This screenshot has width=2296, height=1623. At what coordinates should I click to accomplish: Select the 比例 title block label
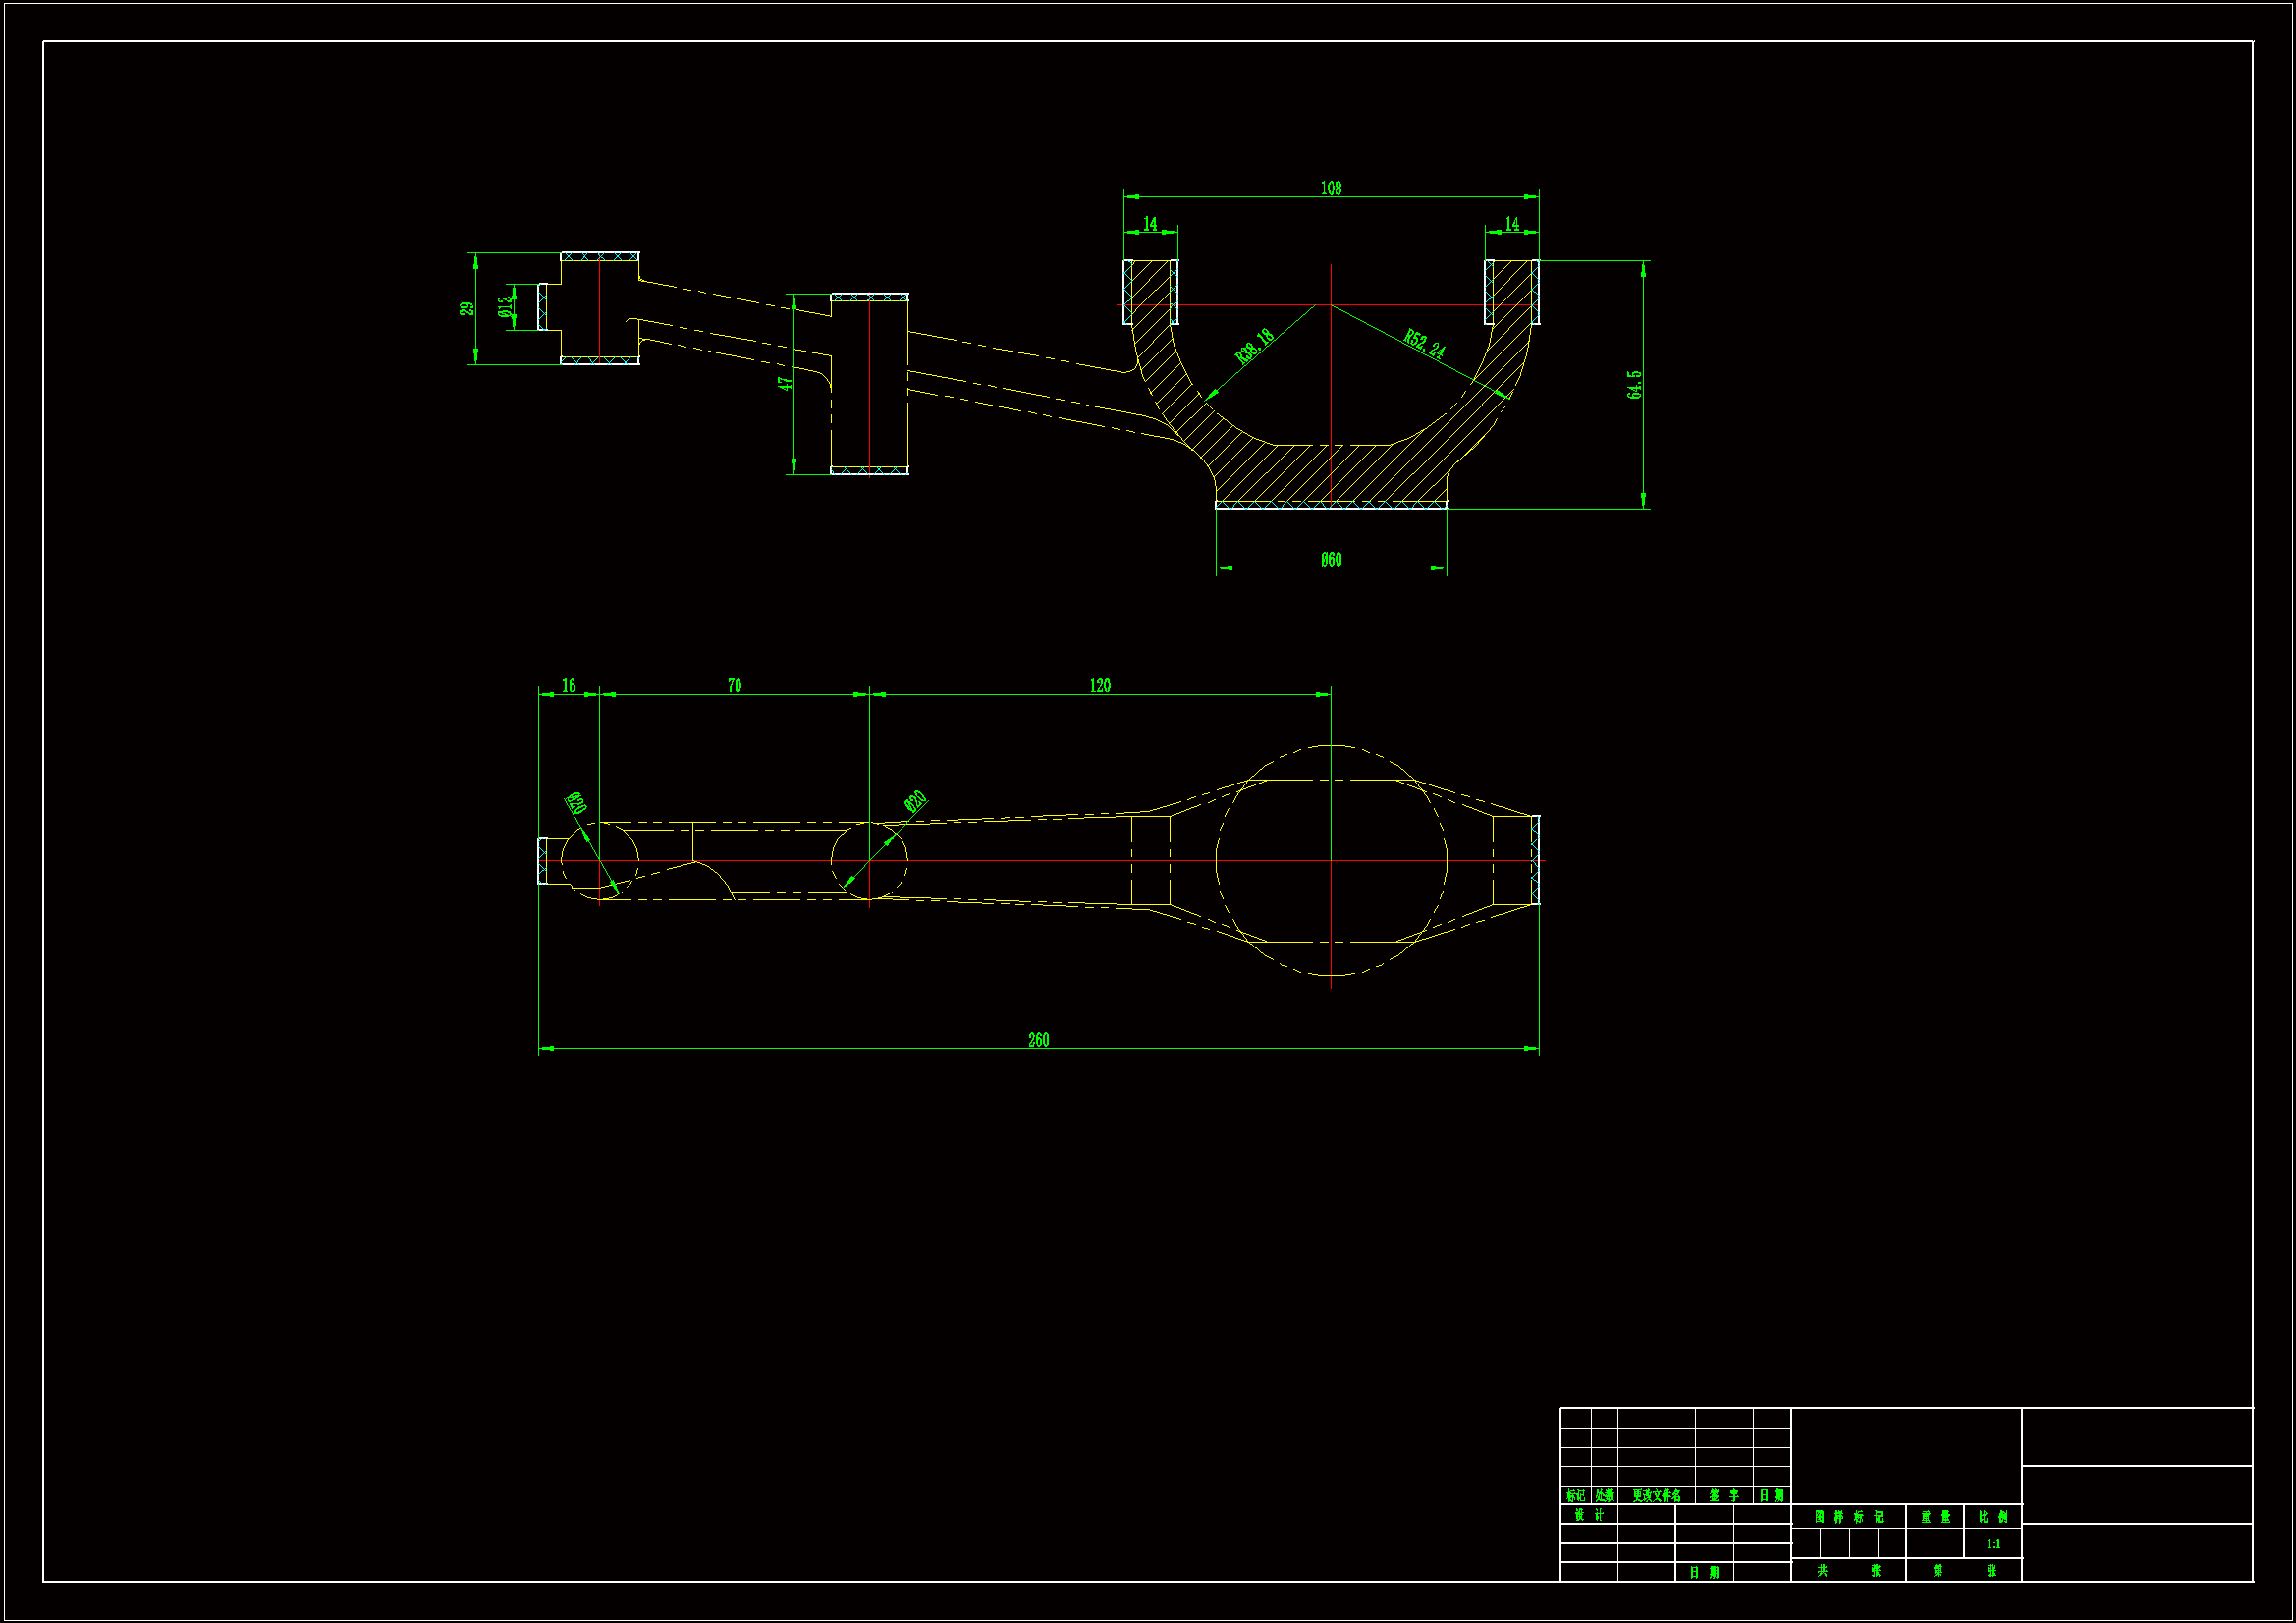pos(1993,1517)
